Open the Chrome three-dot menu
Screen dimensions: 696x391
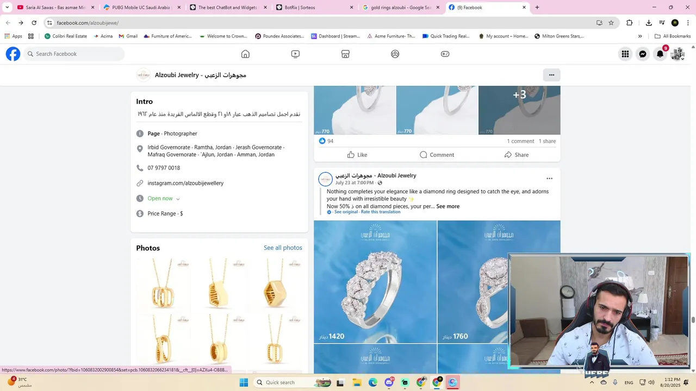click(x=688, y=23)
